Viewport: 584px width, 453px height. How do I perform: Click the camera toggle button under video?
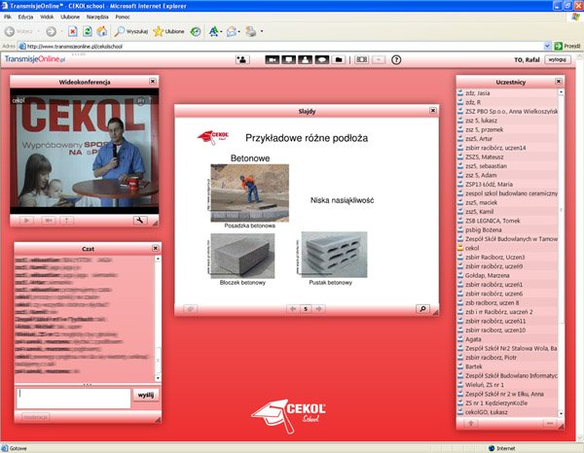tap(48, 221)
